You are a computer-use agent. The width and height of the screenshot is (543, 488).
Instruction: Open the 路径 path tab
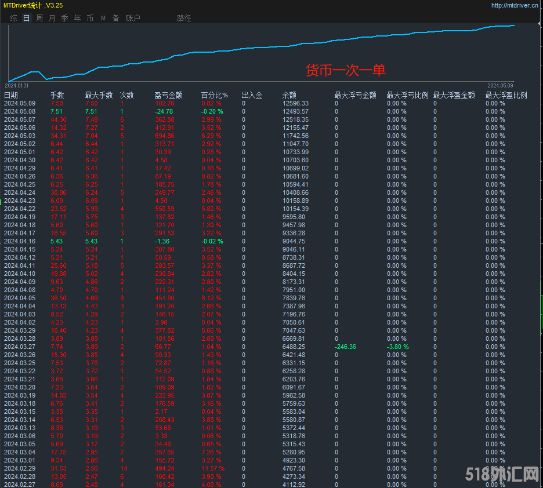(184, 18)
